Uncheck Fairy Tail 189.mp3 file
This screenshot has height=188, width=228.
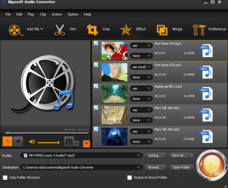tap(96, 108)
